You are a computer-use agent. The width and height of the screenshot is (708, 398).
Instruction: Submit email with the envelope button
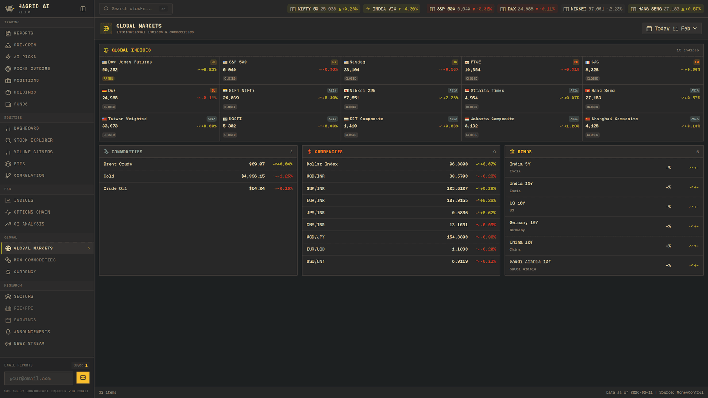(83, 378)
